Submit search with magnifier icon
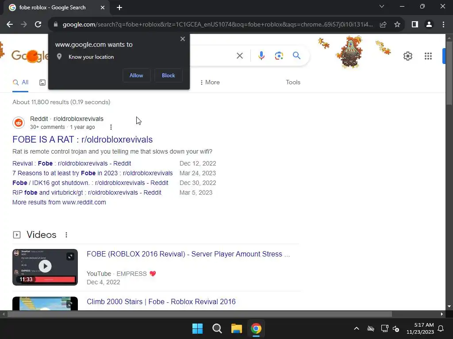The image size is (453, 339). [297, 55]
